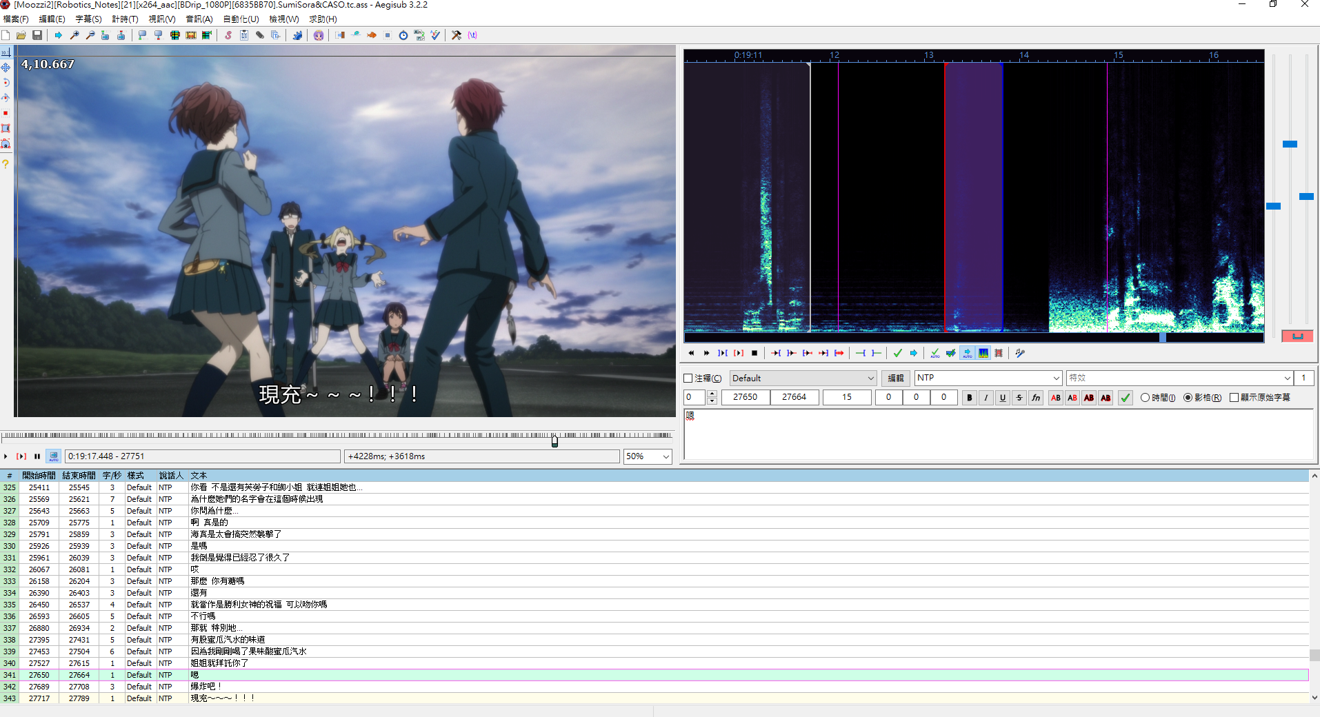Click the Zoom out magnifier icon
The height and width of the screenshot is (717, 1320).
90,35
